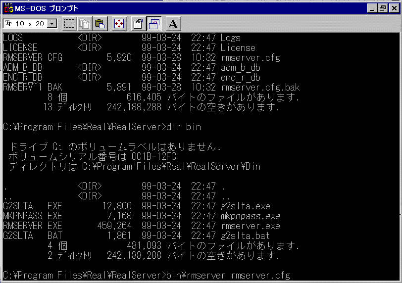The height and width of the screenshot is (283, 402).
Task: Click the enc_r_db directory name
Action: coord(241,78)
